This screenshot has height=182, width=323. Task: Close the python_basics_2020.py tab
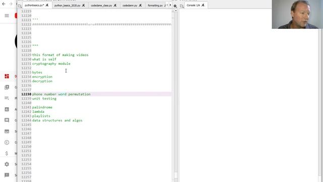(83, 6)
